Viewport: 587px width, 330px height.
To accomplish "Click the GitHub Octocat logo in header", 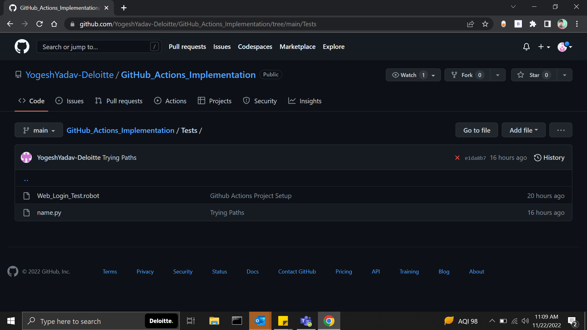I will coord(22,46).
